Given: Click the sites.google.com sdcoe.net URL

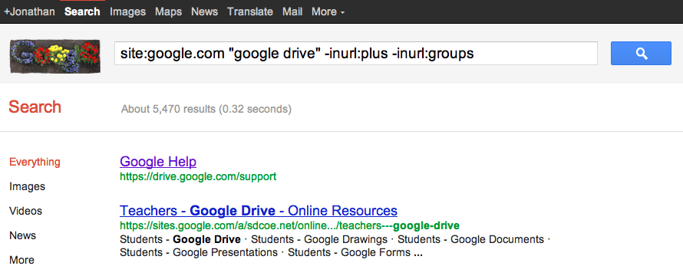Looking at the screenshot, I should (289, 226).
